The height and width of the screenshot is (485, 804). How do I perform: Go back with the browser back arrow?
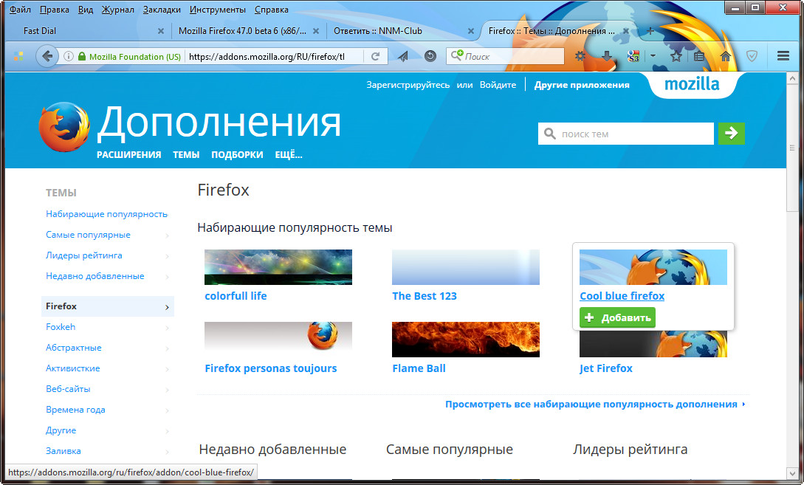point(47,56)
